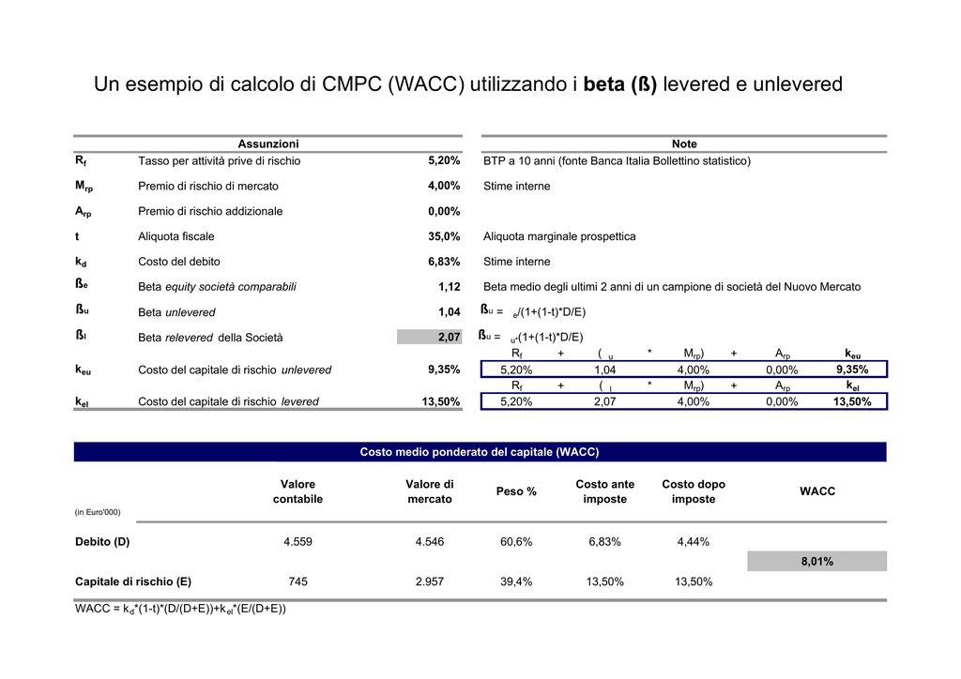The height and width of the screenshot is (679, 961).
Task: Click the "Aliquota fiscale" label
Action: point(175,236)
